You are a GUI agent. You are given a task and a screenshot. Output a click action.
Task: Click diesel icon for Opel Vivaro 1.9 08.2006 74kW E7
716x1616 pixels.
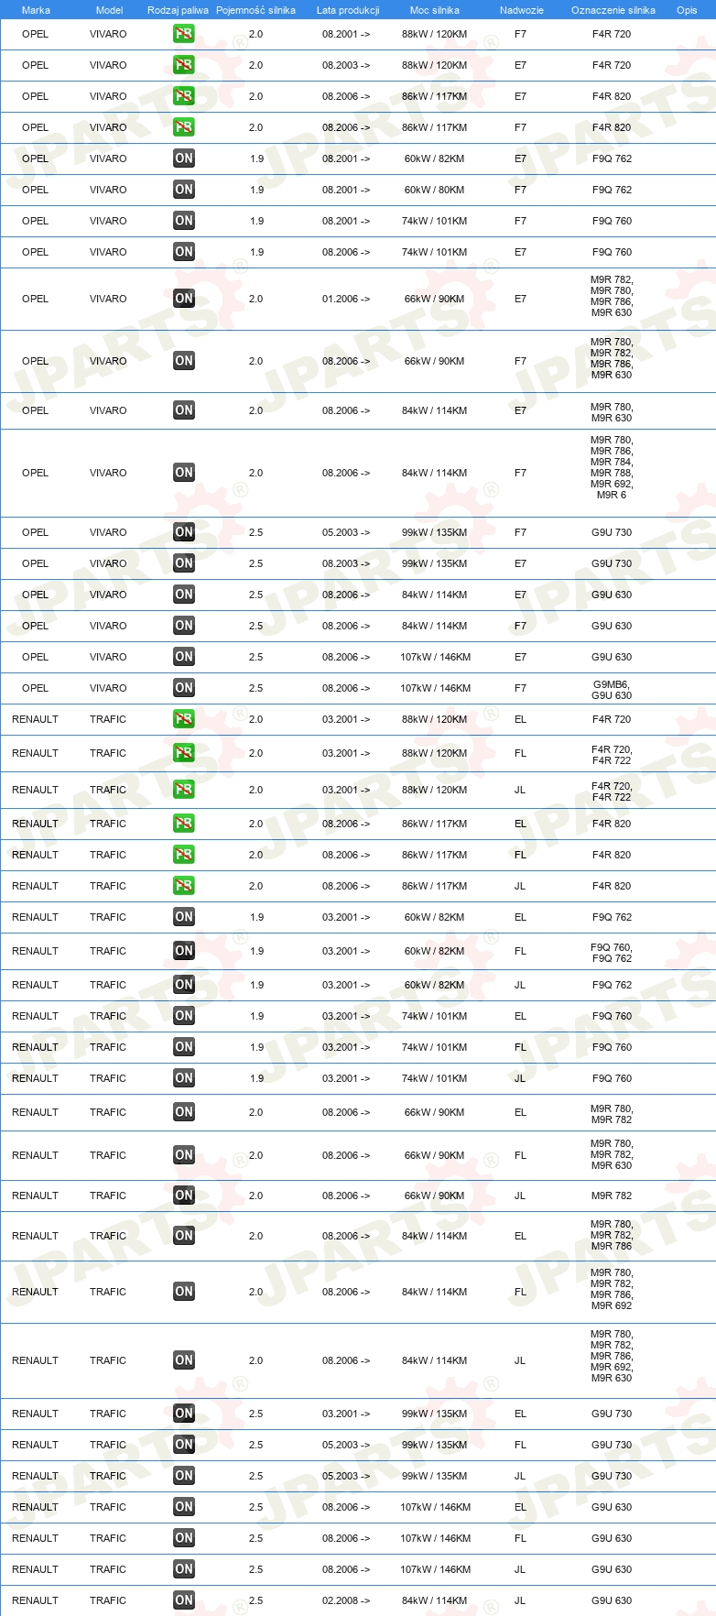tap(184, 252)
